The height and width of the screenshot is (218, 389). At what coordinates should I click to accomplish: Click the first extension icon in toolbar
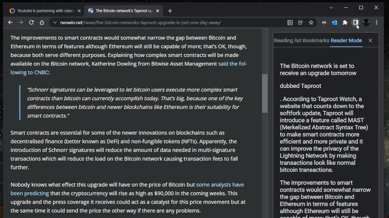coord(324,22)
